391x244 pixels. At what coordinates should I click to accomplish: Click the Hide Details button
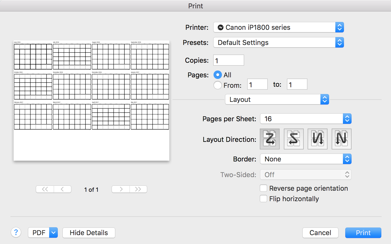[x=89, y=233]
